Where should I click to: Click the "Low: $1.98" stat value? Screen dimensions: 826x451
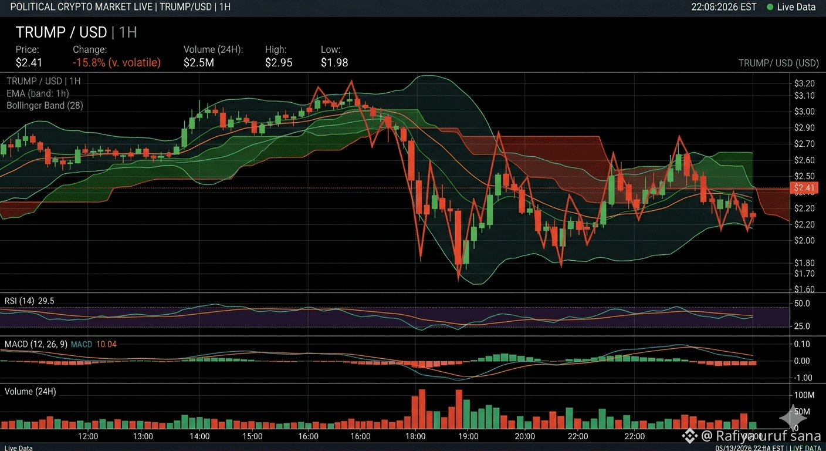tap(334, 62)
